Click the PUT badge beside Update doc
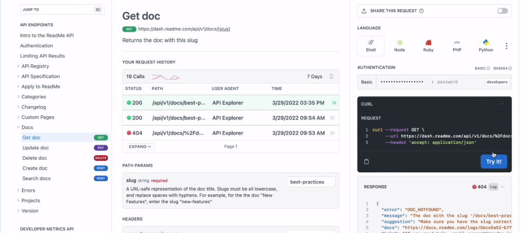This screenshot has height=233, width=526. pyautogui.click(x=101, y=148)
